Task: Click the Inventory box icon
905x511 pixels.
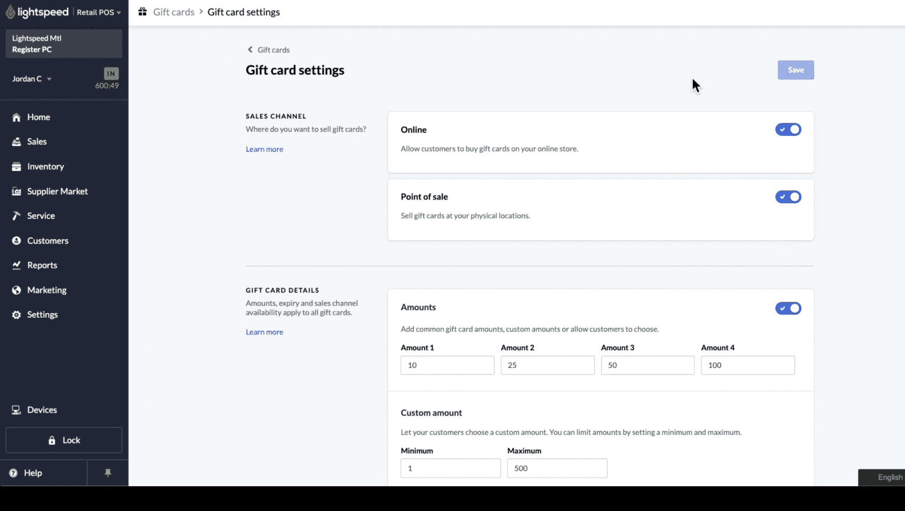Action: tap(16, 167)
